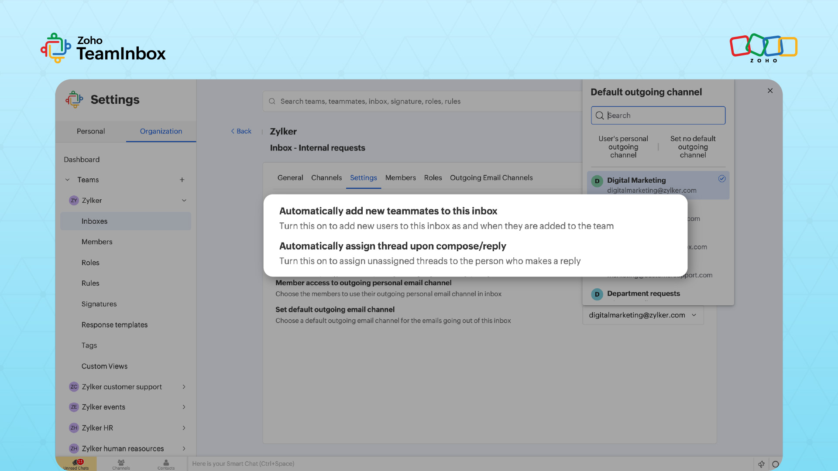
Task: Open the digitalmarketing@zylker.com dropdown
Action: point(642,315)
